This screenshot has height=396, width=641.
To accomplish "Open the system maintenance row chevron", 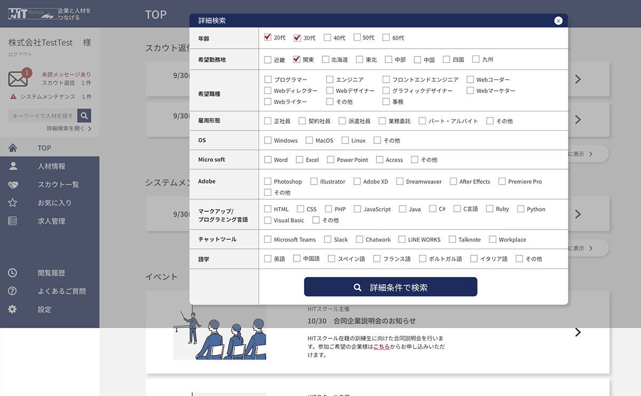I will click(x=577, y=214).
